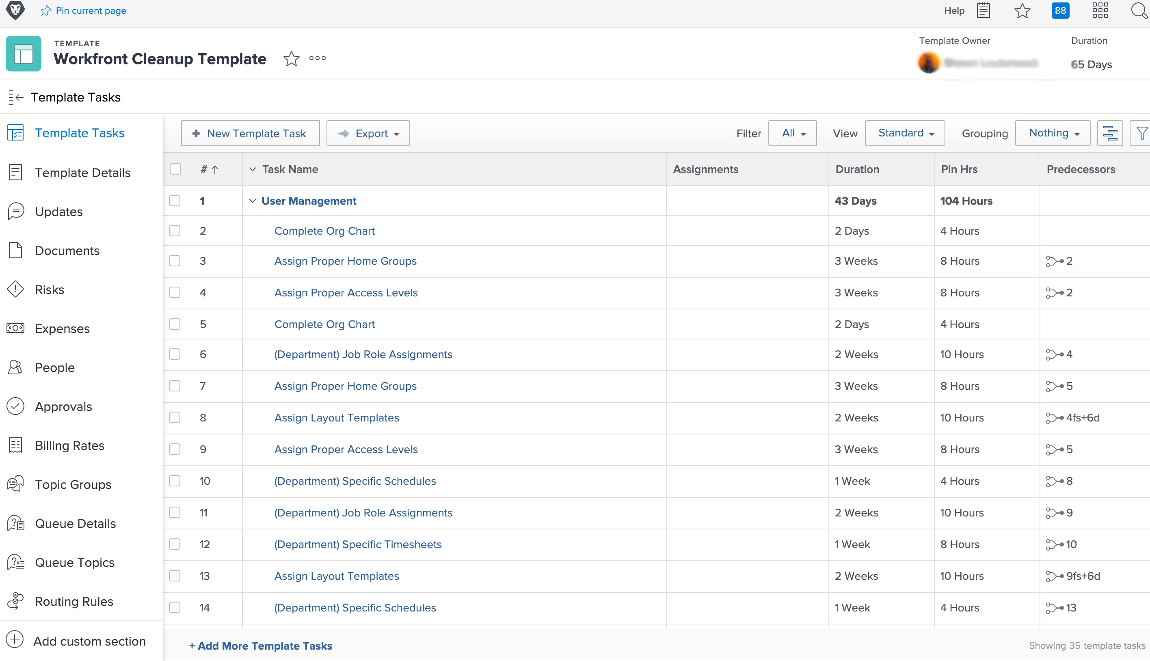Sort by the Duration column header
1150x661 pixels.
[x=857, y=169]
